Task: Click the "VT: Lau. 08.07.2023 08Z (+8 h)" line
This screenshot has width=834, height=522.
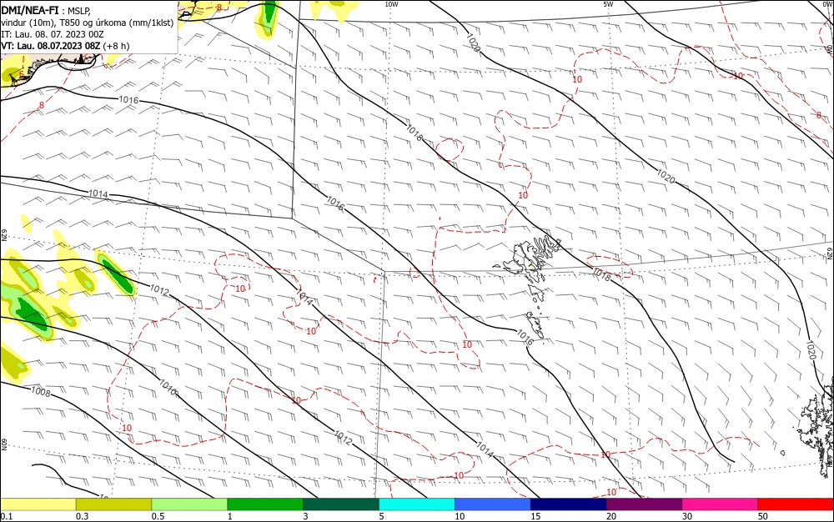Action: tap(65, 46)
